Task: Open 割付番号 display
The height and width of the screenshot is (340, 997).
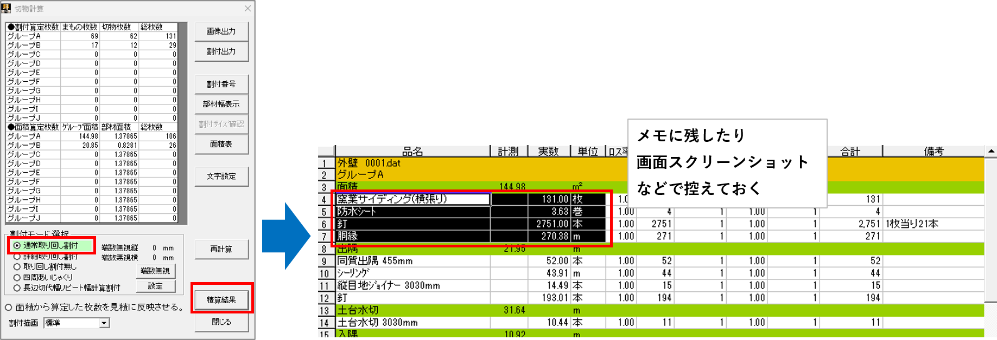Action: tap(221, 84)
